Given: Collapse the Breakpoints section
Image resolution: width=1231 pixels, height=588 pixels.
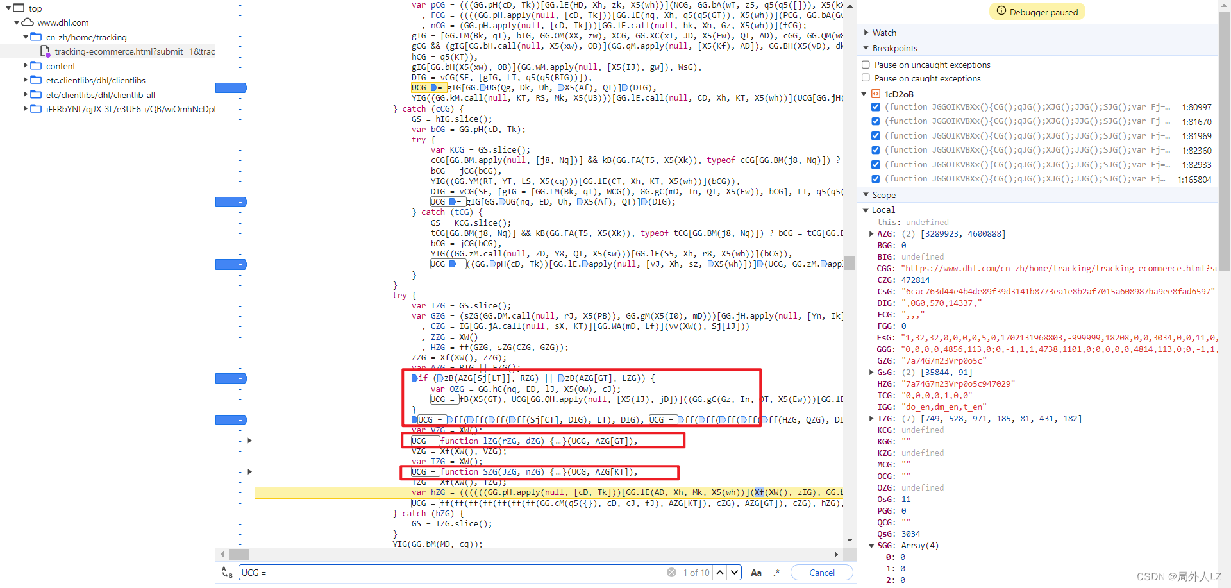Looking at the screenshot, I should point(866,48).
